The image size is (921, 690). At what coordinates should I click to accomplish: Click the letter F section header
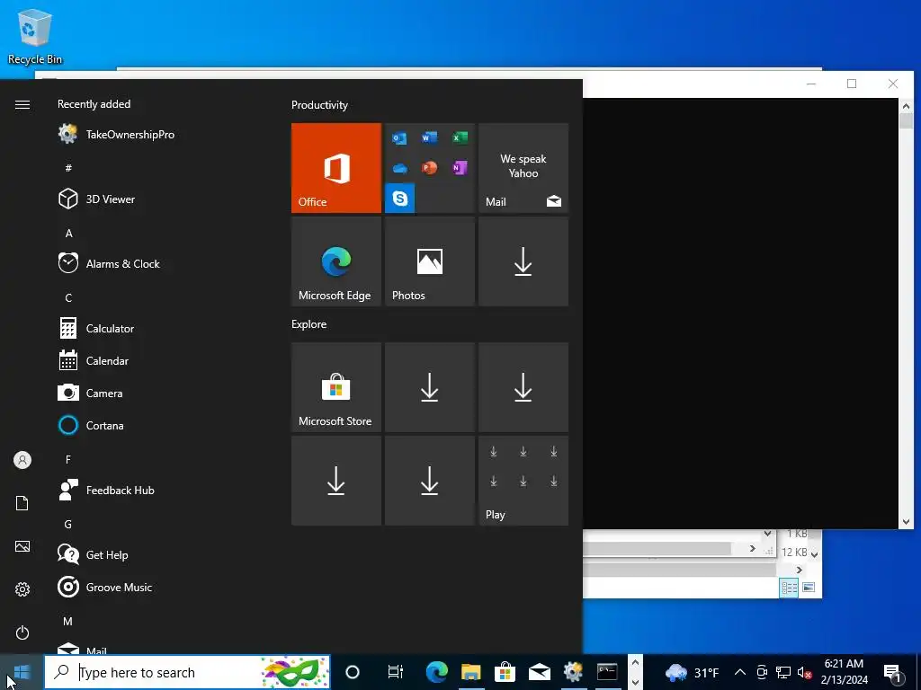(x=68, y=459)
